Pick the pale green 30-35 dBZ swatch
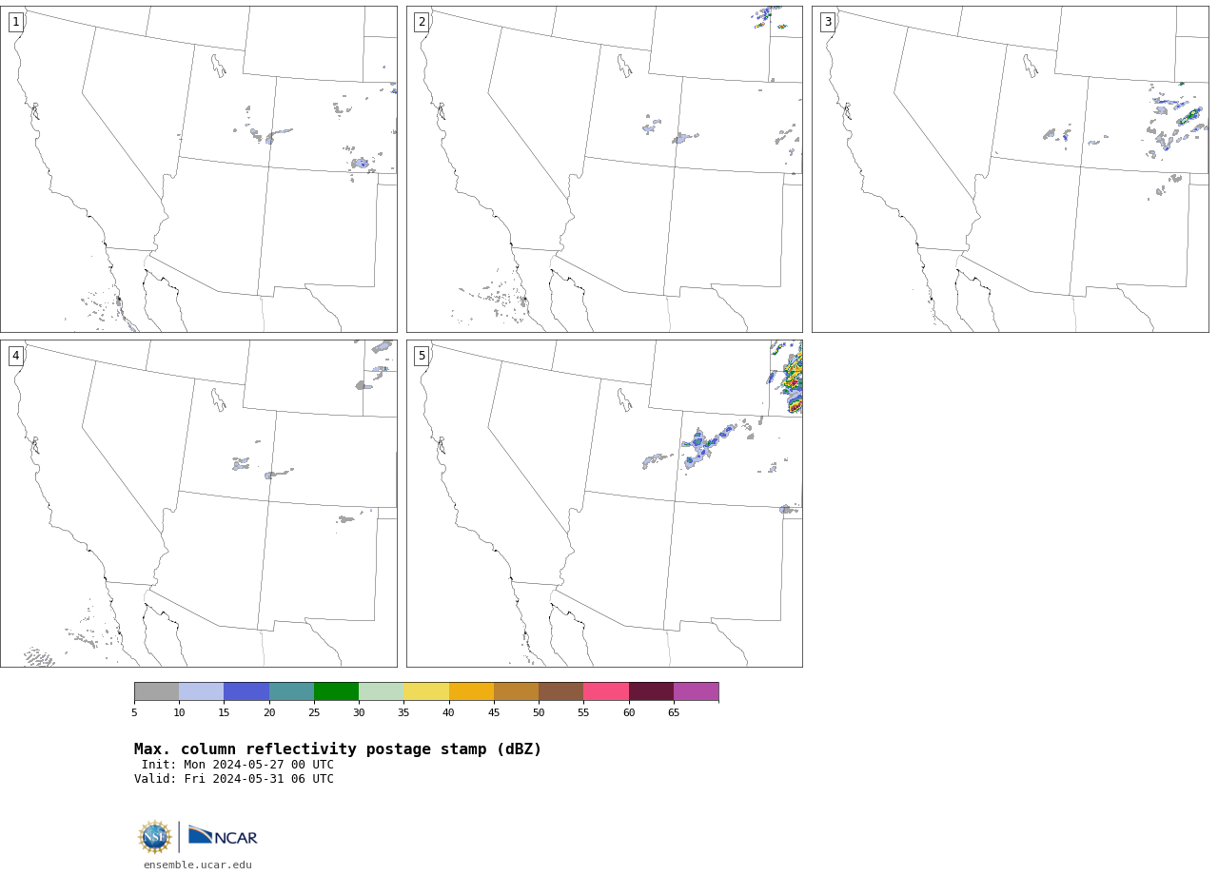Viewport: 1218px width, 875px height. coord(381,691)
